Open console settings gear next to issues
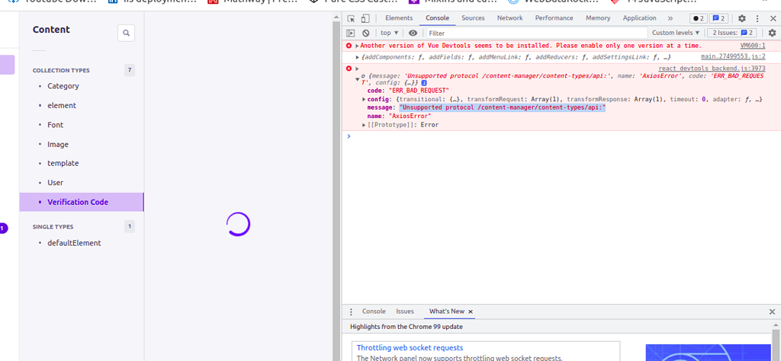 click(772, 33)
